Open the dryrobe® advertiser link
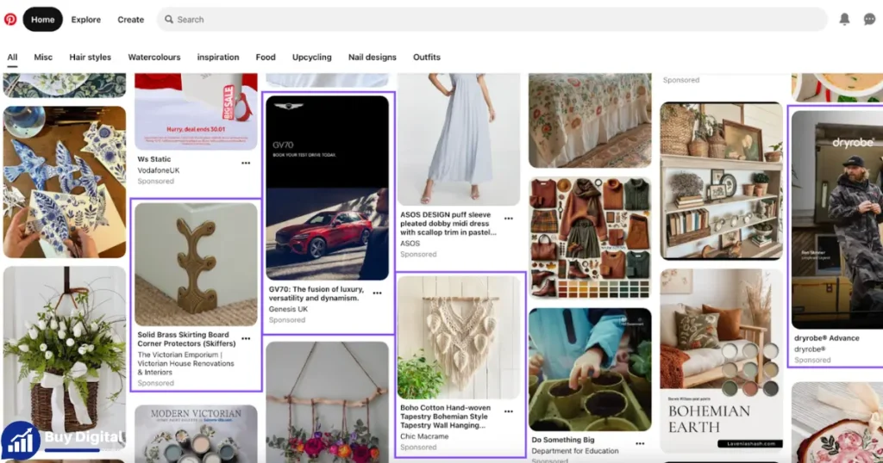Screen dimensions: 883x463 pyautogui.click(x=810, y=349)
